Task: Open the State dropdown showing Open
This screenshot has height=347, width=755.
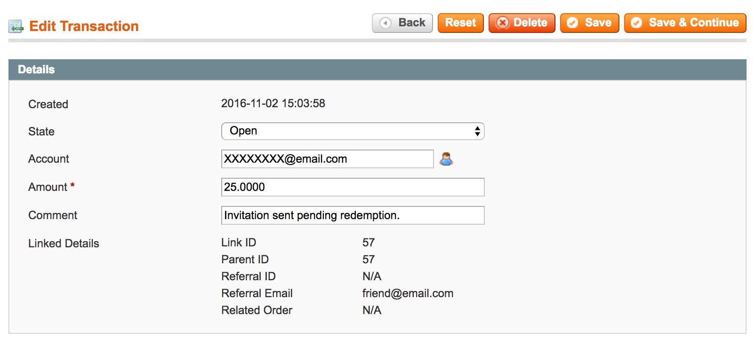Action: click(x=353, y=131)
